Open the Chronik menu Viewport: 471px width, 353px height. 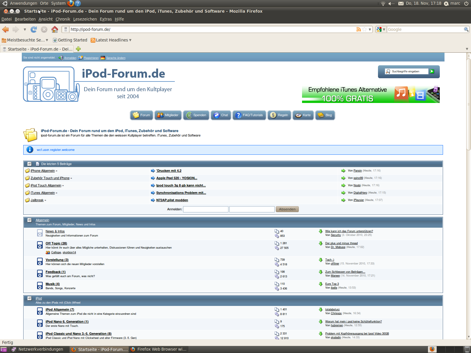point(63,19)
